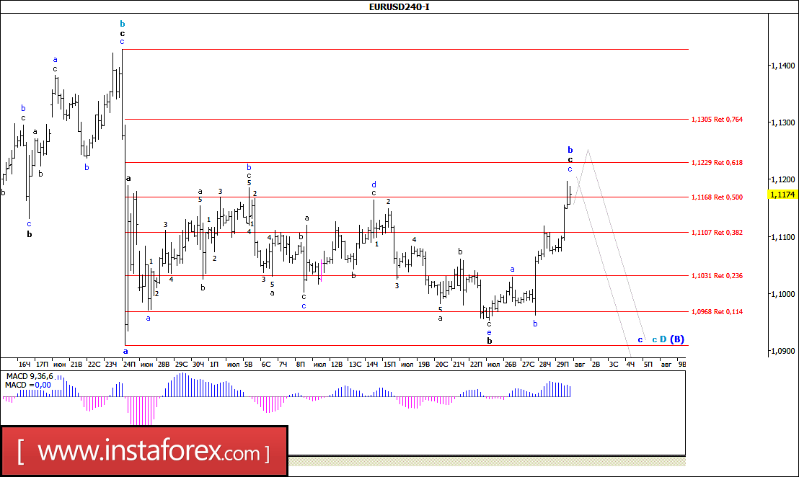Select the blue (B) wave label

(x=677, y=339)
